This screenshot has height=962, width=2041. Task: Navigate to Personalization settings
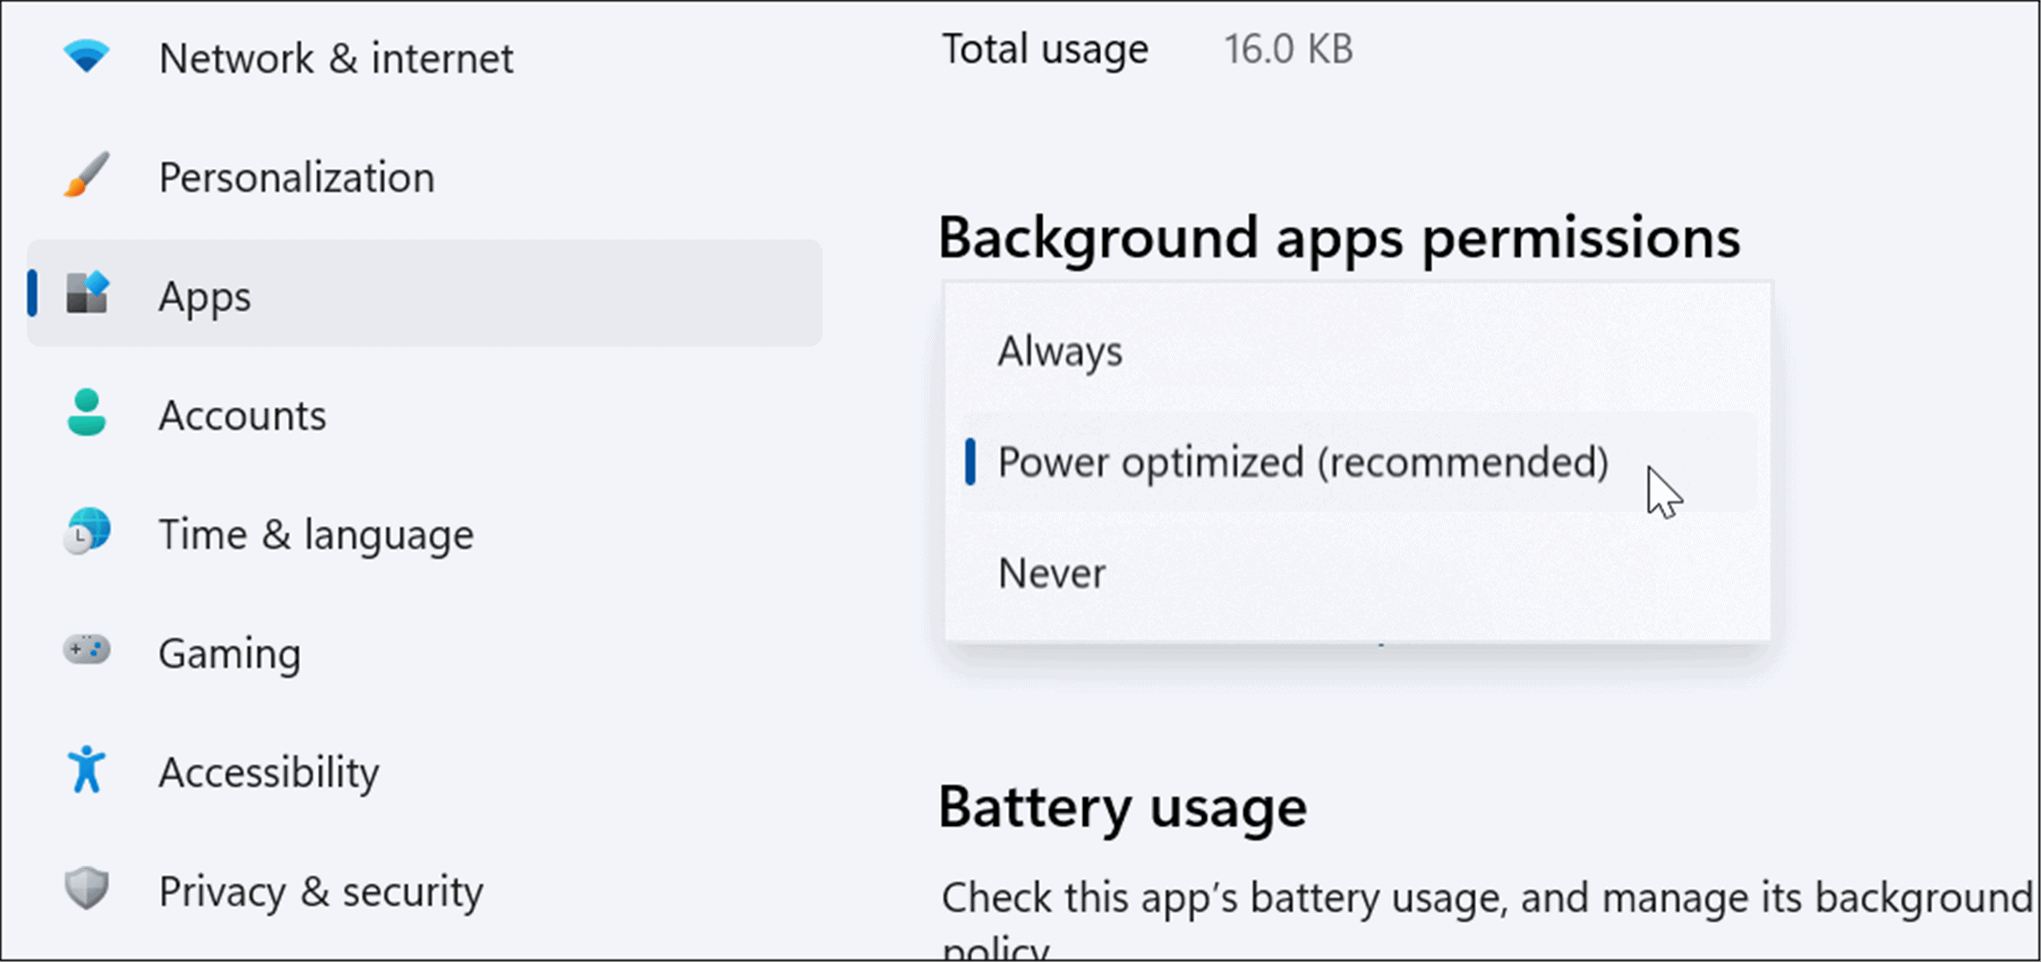[x=297, y=175]
